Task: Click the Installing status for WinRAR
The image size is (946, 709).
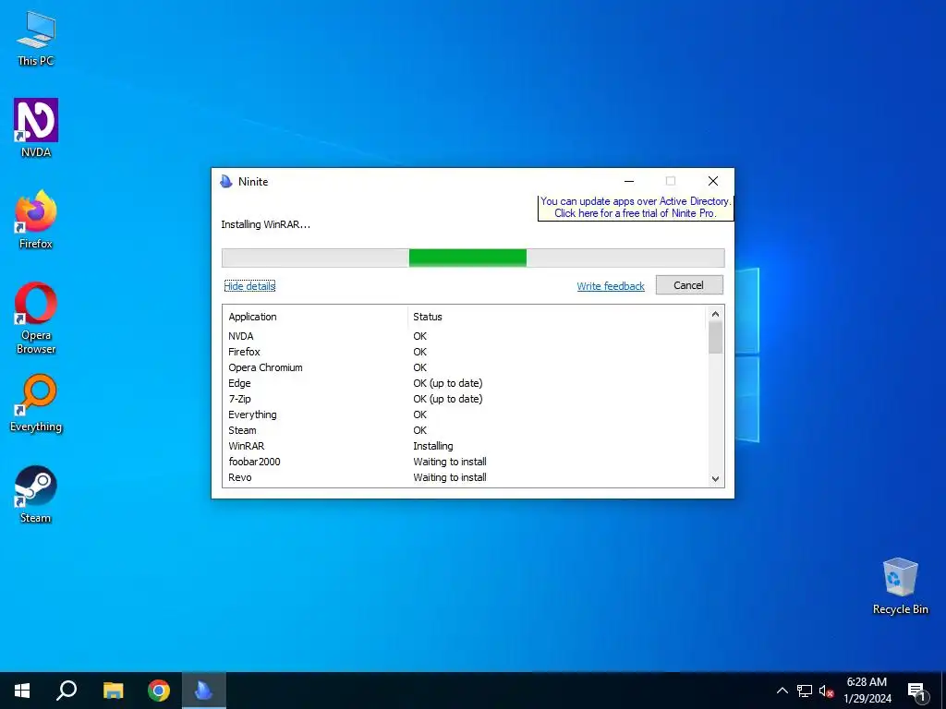Action: 432,446
